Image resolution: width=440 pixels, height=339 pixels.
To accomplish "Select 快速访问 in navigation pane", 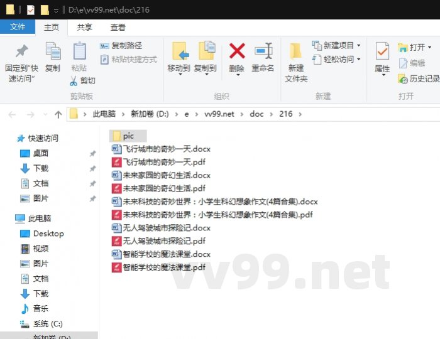I will (x=43, y=138).
